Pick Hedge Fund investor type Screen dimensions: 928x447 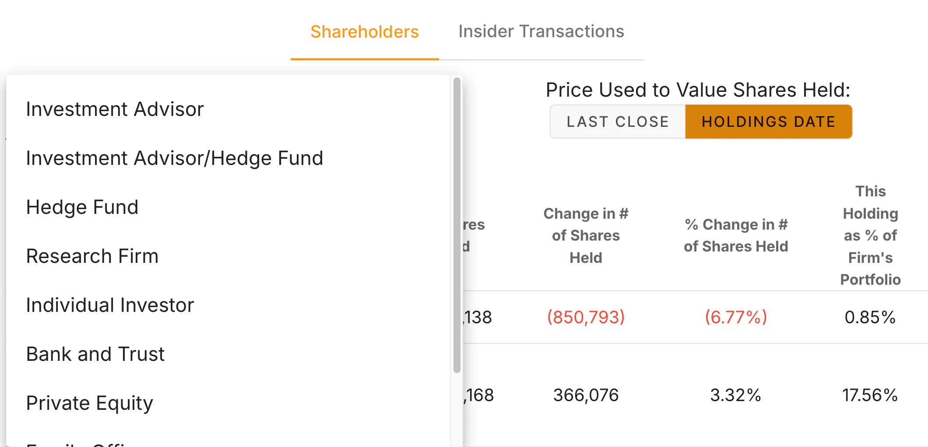[x=82, y=207]
